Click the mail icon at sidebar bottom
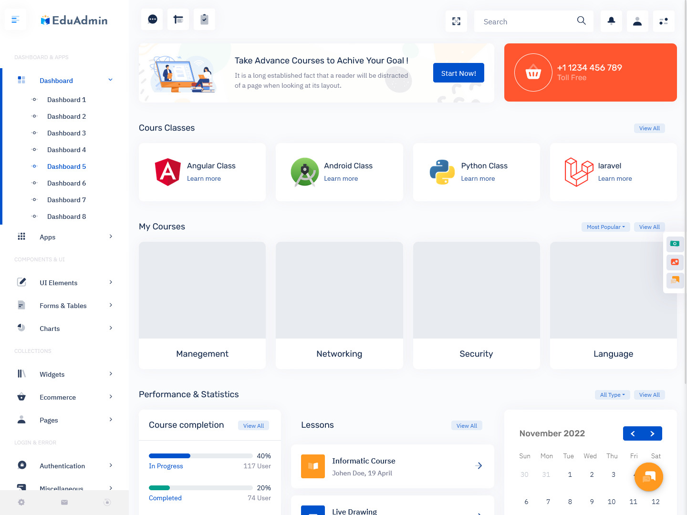The image size is (687, 515). point(64,502)
